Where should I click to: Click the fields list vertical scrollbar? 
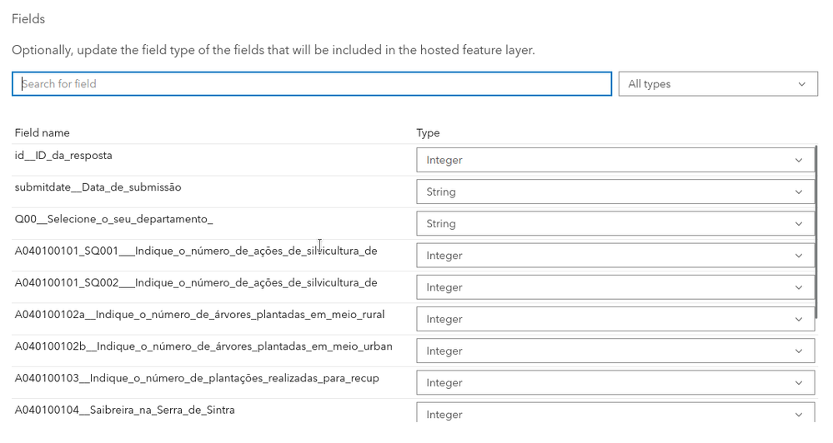click(816, 232)
